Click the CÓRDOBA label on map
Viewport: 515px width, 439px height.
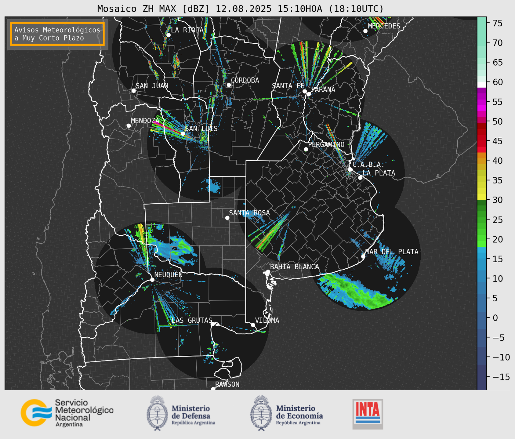[245, 80]
